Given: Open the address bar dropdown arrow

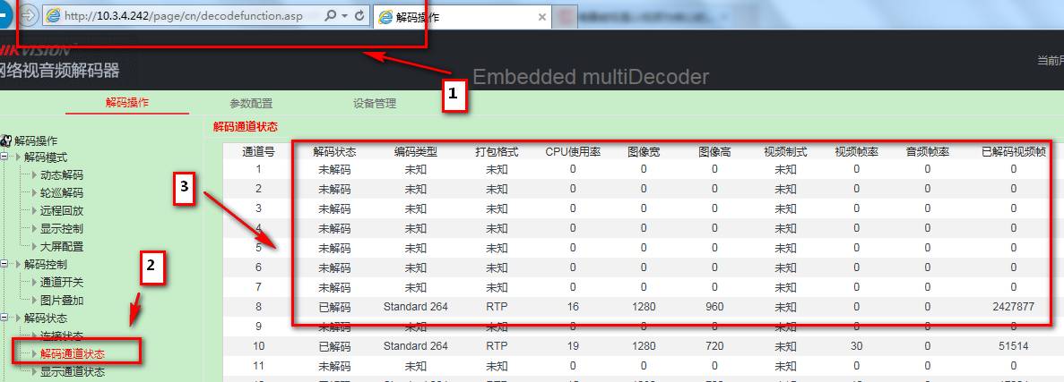Looking at the screenshot, I should pyautogui.click(x=344, y=16).
